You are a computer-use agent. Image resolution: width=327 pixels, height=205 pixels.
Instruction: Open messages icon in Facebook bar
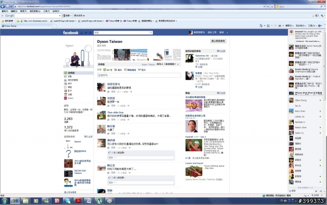(86, 33)
